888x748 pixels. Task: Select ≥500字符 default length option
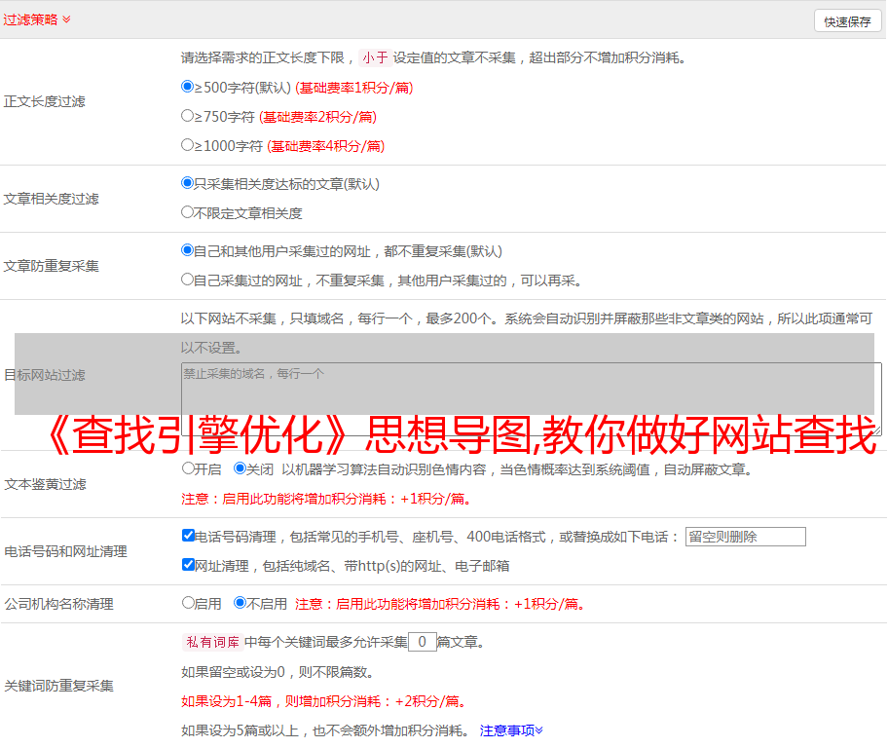tap(188, 87)
